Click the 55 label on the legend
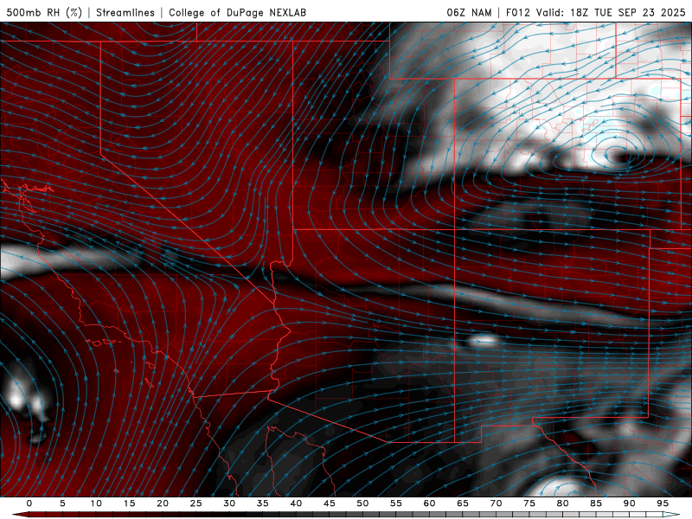This screenshot has height=519, width=692. (x=396, y=503)
